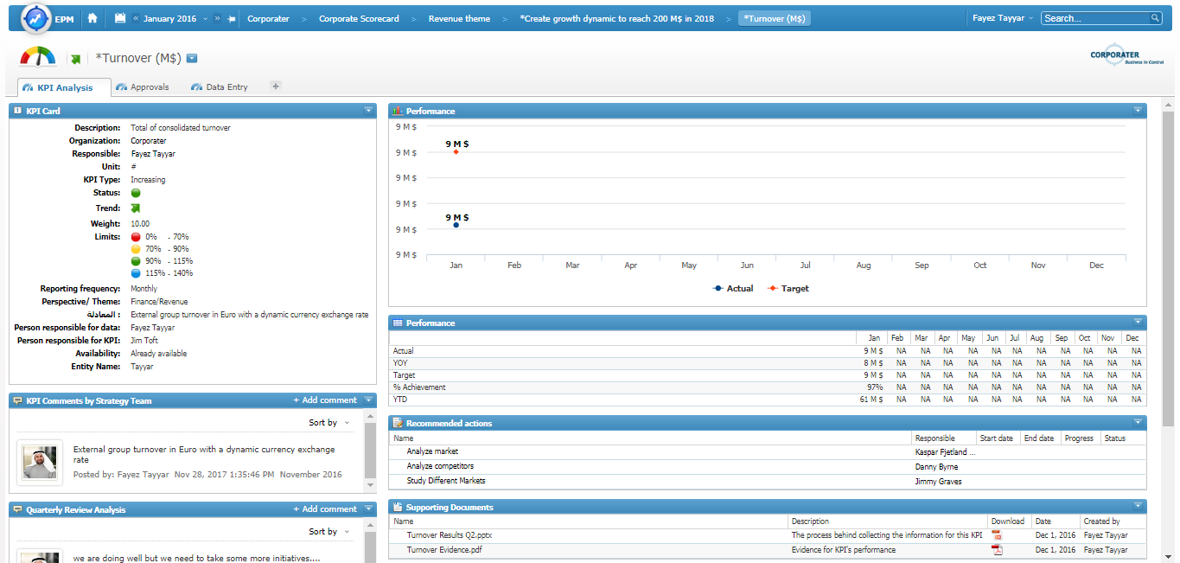Select the *Turnover (M$) breadcrumb

pyautogui.click(x=775, y=18)
